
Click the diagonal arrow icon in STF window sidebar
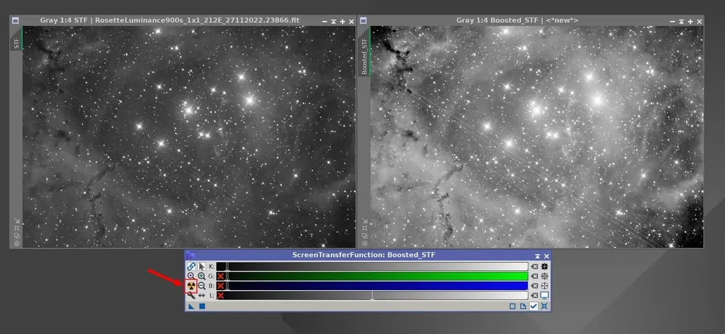tap(17, 221)
